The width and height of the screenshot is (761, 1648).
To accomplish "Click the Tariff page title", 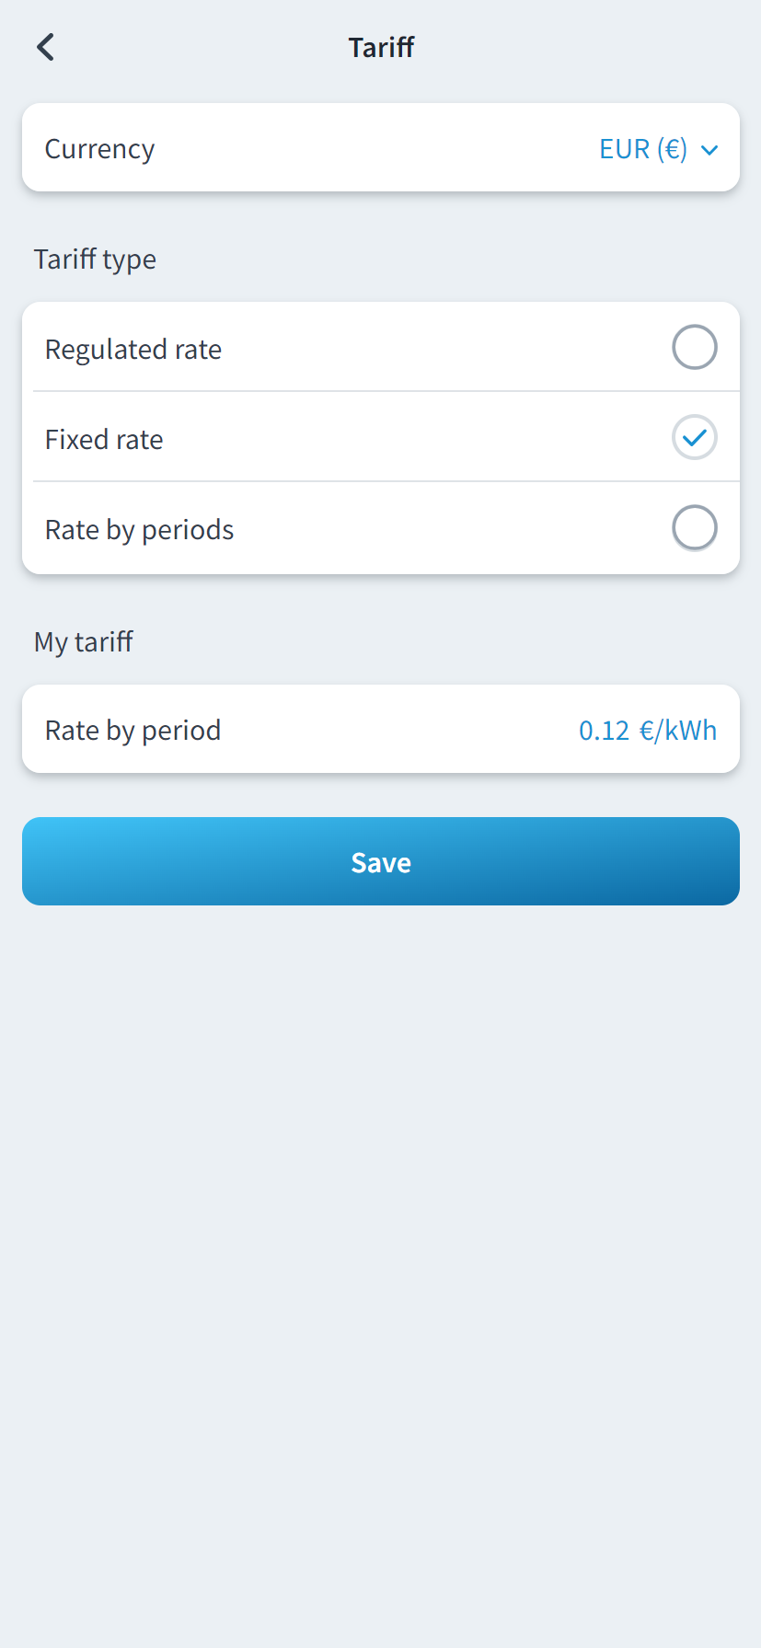I will (381, 47).
